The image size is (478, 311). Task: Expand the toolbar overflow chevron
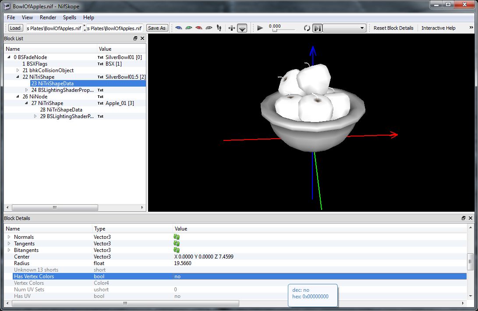(x=471, y=28)
